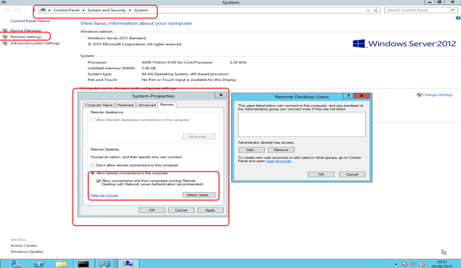This screenshot has height=268, width=461.
Task: Open Help me choose link
Action: click(104, 195)
